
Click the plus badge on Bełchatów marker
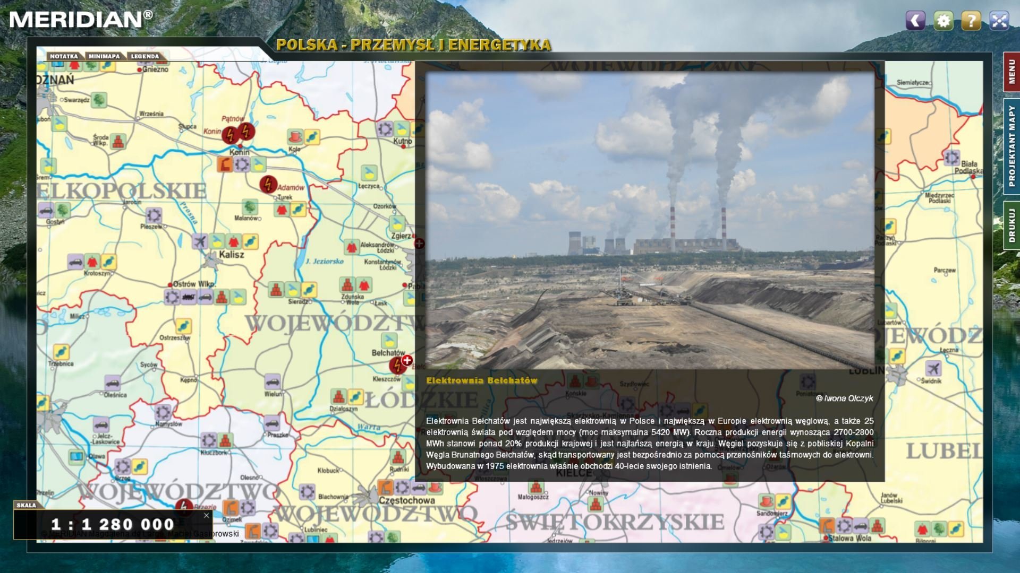407,360
